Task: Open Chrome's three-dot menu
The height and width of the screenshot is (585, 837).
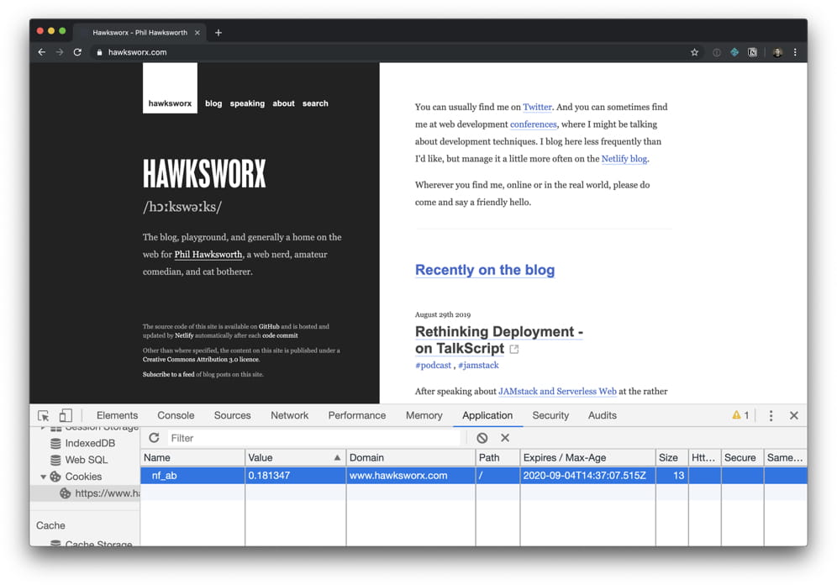Action: [x=795, y=52]
